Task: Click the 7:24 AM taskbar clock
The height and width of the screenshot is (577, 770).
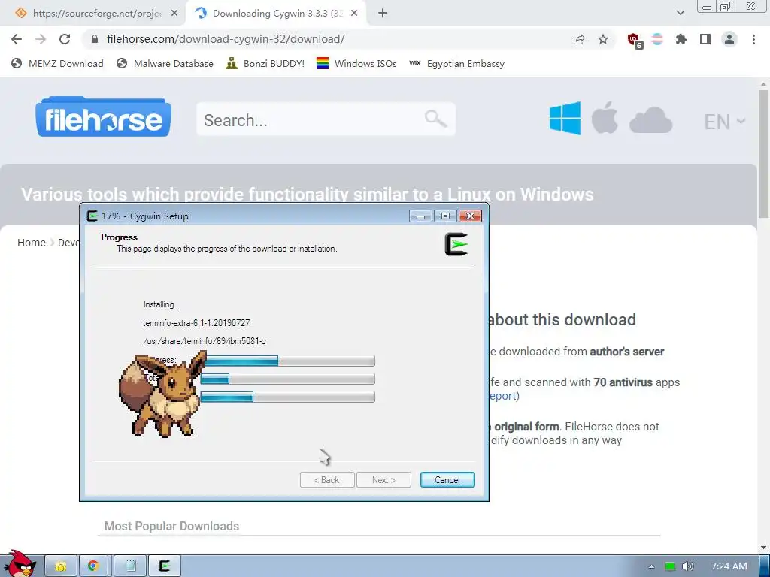Action: pos(729,566)
